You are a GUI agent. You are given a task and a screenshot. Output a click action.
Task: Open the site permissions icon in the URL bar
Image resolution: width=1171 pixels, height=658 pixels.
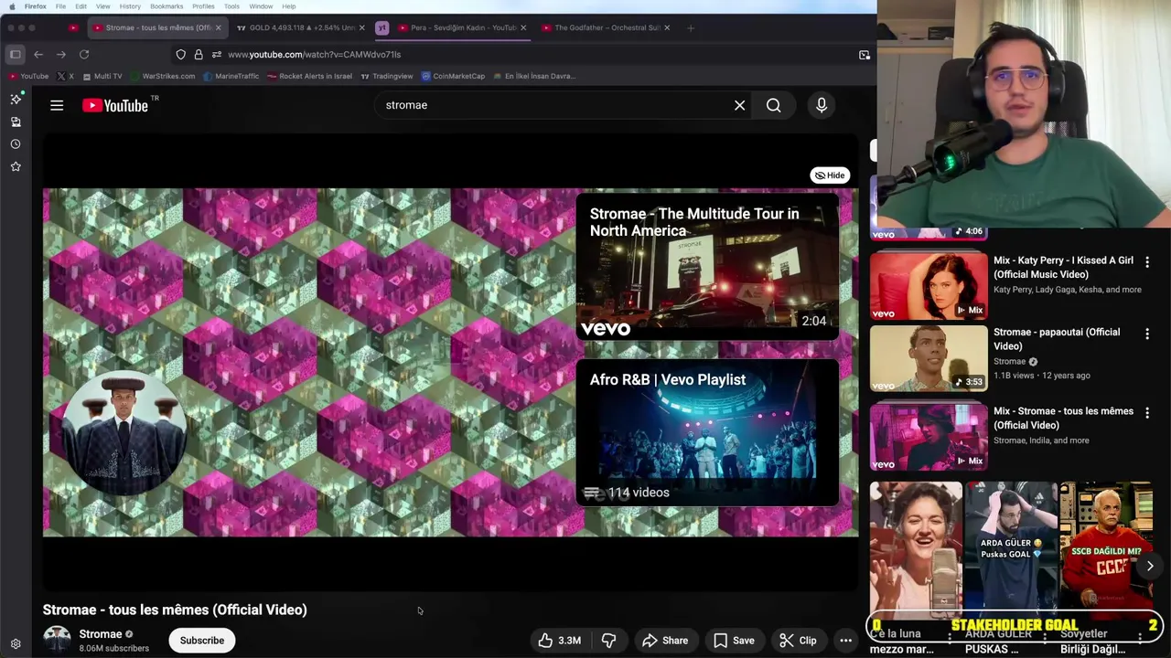[217, 55]
